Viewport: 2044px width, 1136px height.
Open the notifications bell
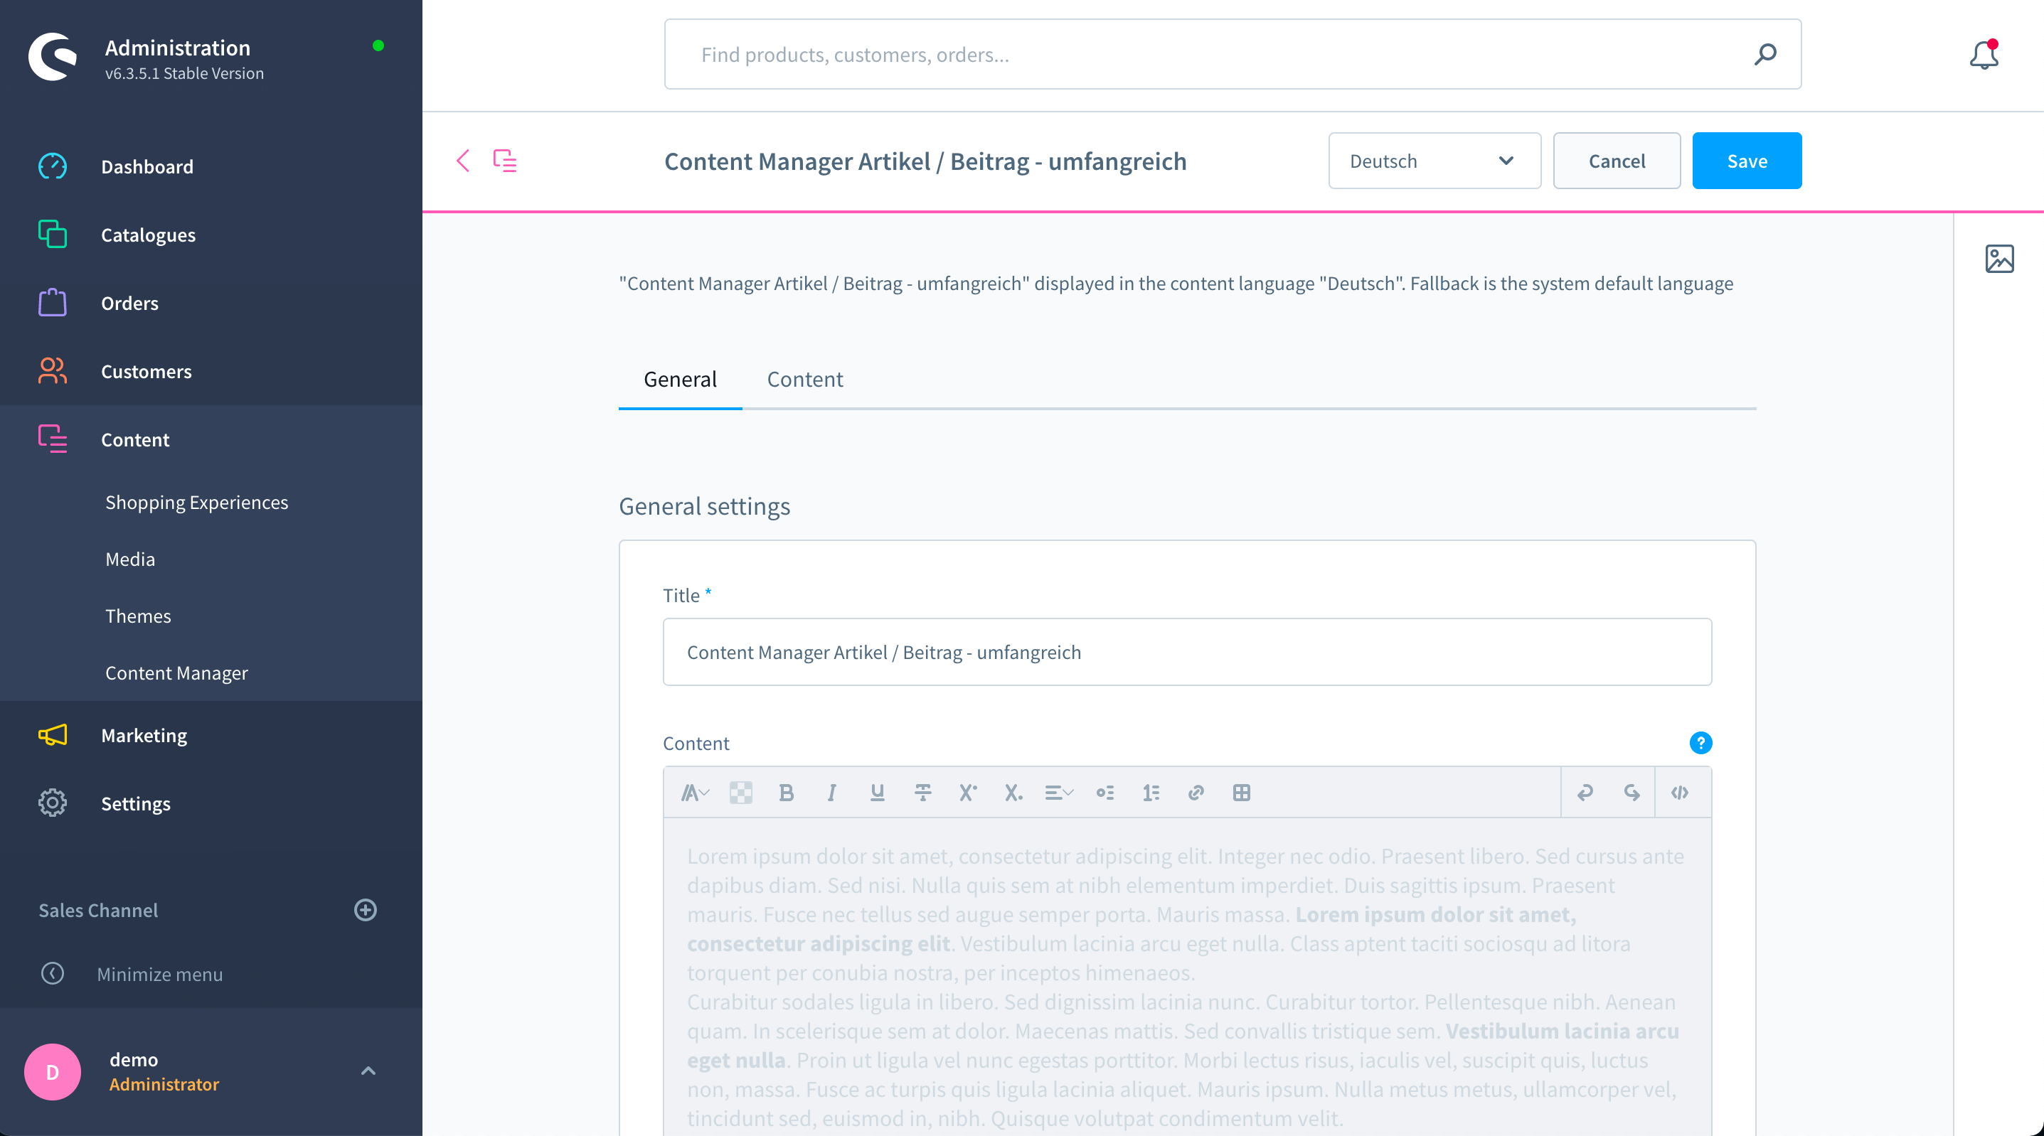(1984, 55)
